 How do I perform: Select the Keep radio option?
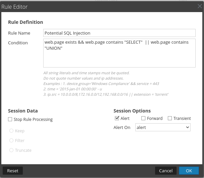12,131
